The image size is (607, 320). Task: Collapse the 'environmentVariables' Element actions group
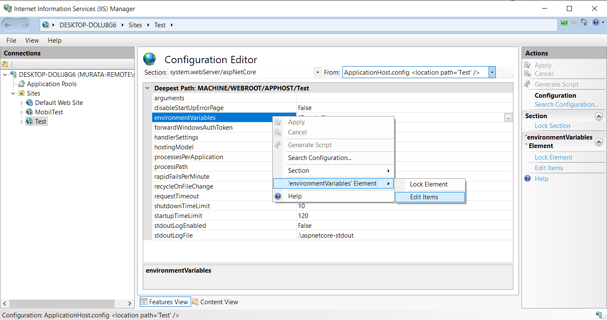click(599, 142)
